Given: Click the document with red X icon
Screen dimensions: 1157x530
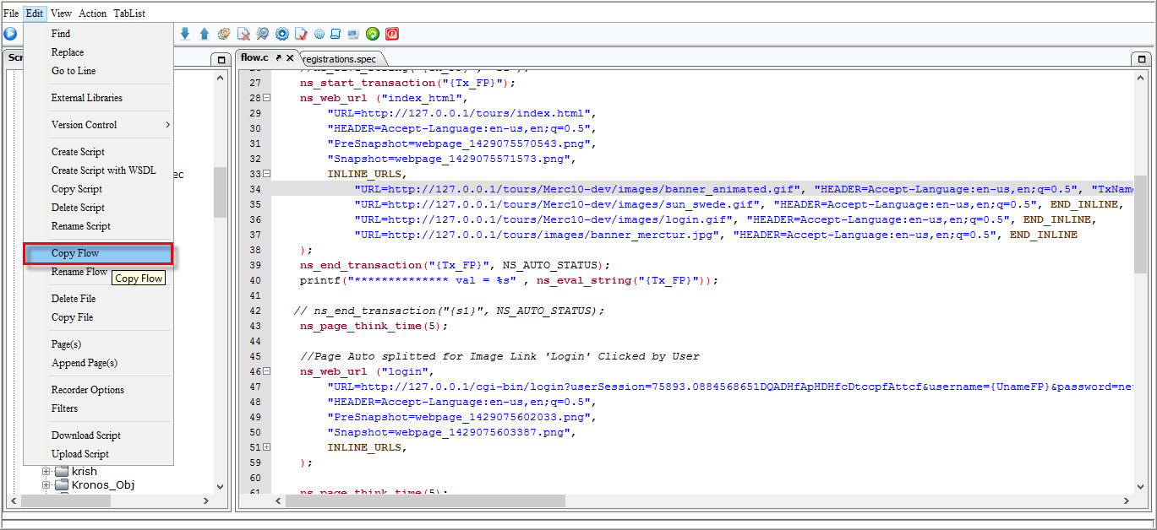Looking at the screenshot, I should click(x=243, y=34).
